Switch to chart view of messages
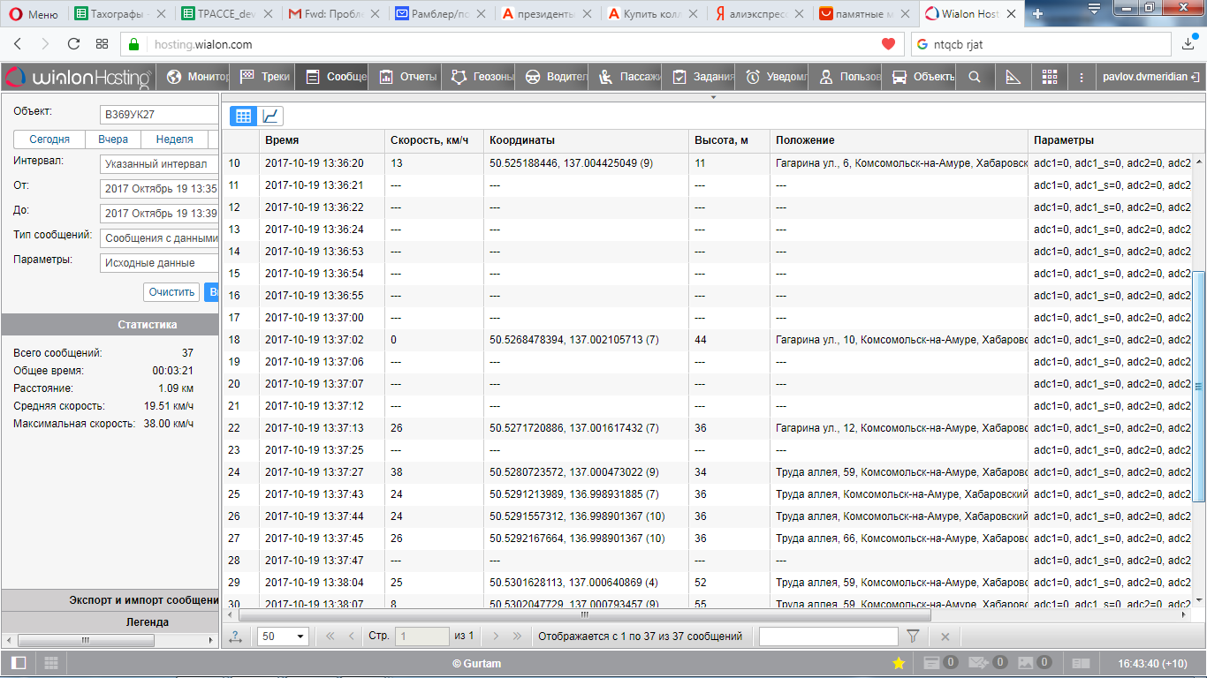Screen dimensions: 1207x678 270,116
